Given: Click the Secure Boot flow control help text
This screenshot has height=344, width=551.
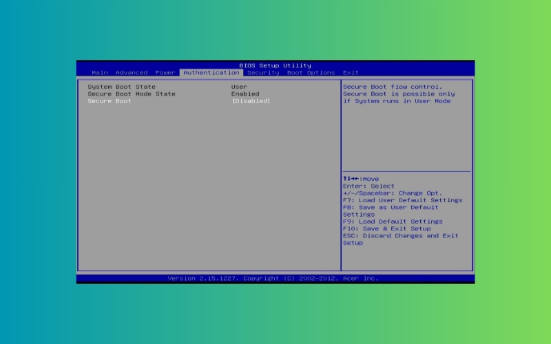Looking at the screenshot, I should tap(399, 94).
